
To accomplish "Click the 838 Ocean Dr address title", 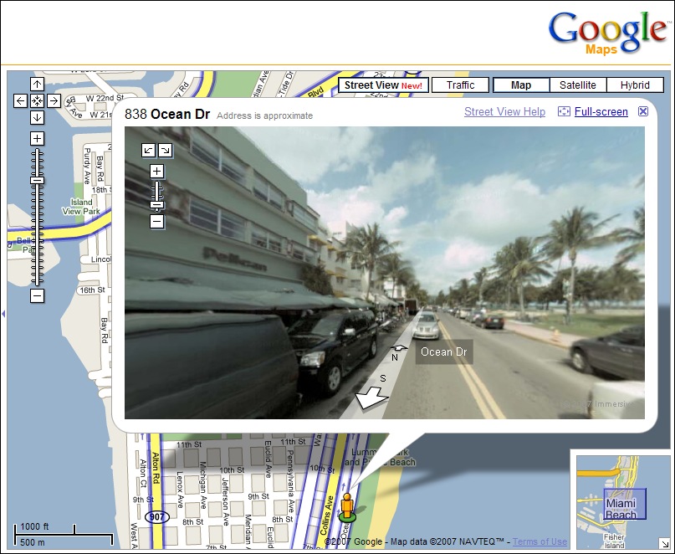I will [167, 114].
